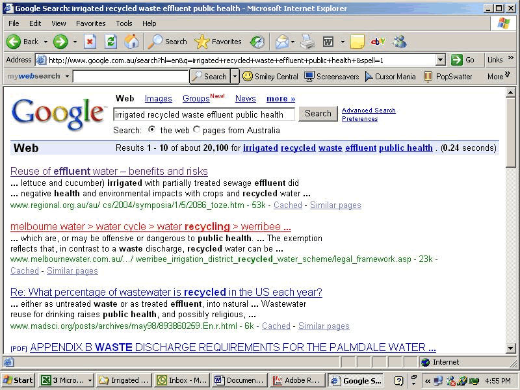Viewport: 520px width, 390px height.
Task: Open "Reuse of effluent water" result link
Action: click(x=109, y=172)
